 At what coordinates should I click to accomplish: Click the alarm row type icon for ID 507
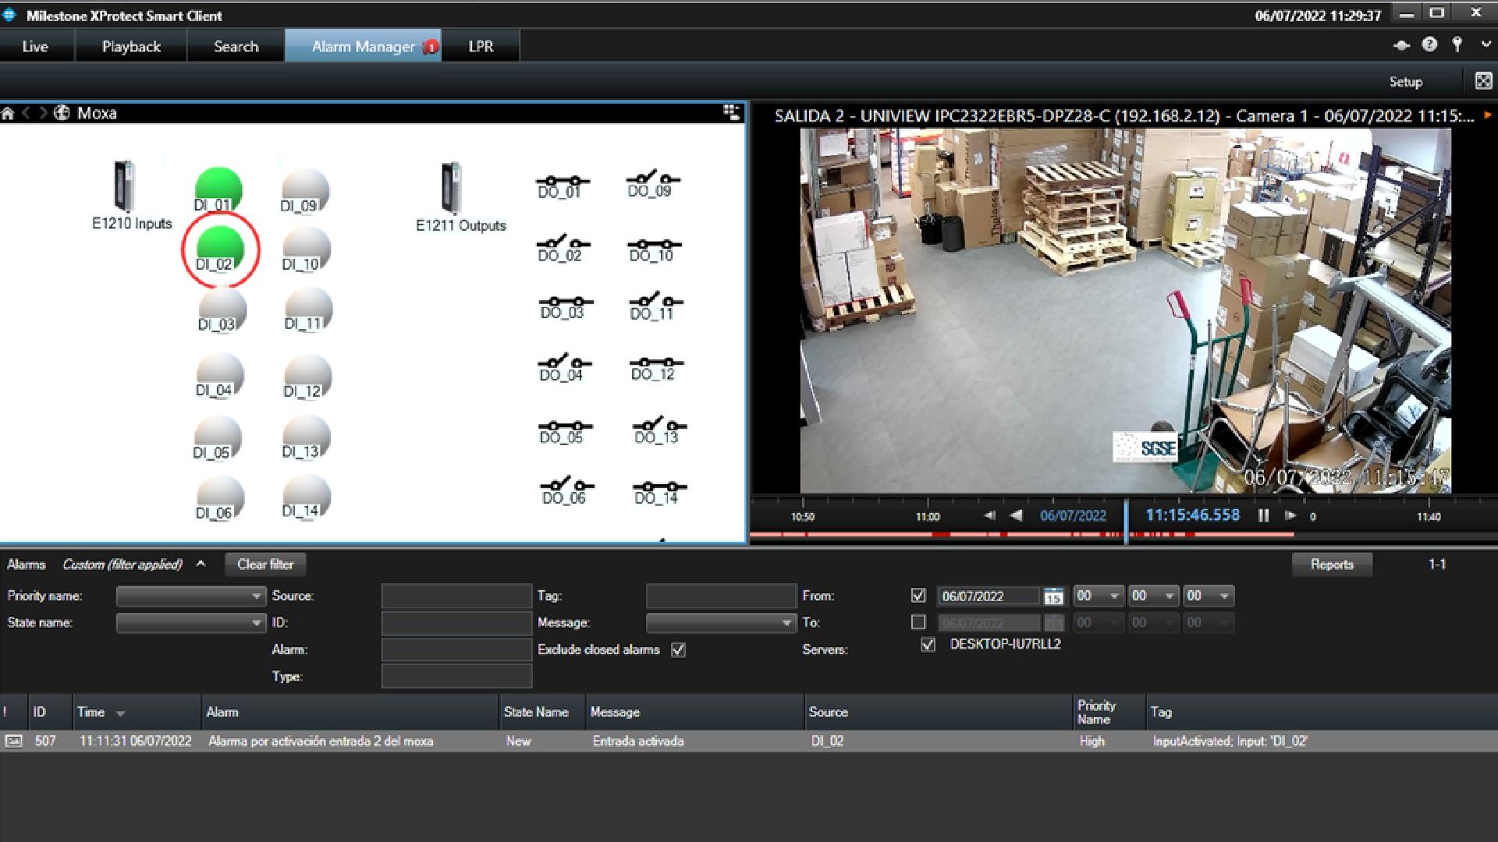(13, 741)
